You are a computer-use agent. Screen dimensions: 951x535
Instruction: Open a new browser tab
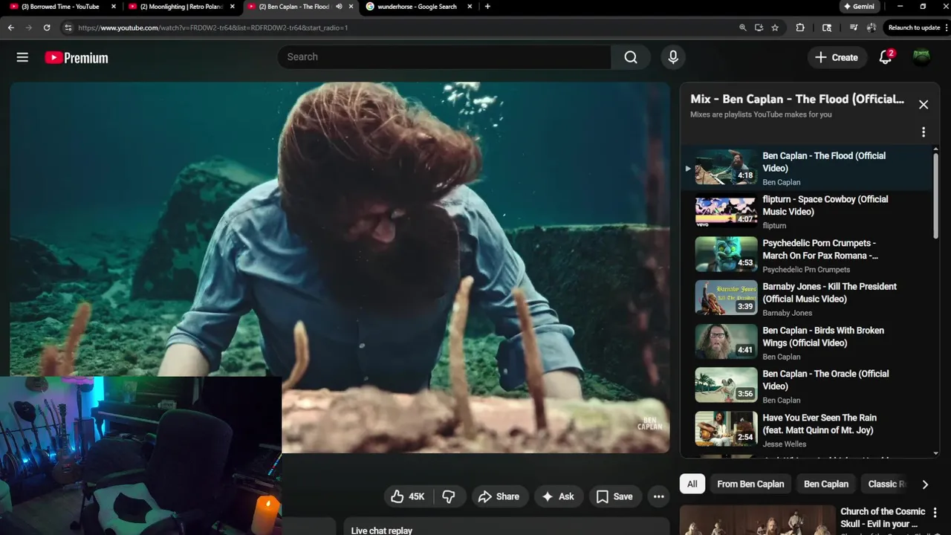click(487, 7)
